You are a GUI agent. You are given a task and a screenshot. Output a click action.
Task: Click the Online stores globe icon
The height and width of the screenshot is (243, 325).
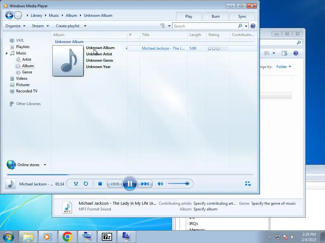pyautogui.click(x=11, y=165)
